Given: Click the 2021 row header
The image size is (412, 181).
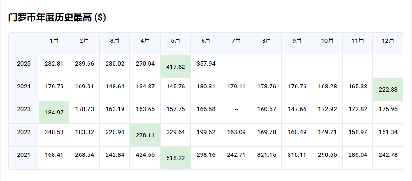Looking at the screenshot, I should pos(24,155).
